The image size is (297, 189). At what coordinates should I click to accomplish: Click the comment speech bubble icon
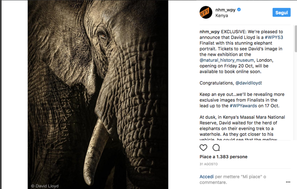click(x=216, y=148)
